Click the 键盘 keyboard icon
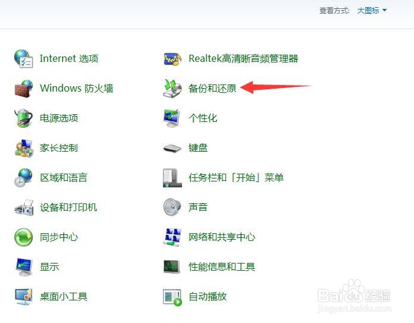 click(x=172, y=148)
